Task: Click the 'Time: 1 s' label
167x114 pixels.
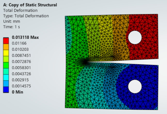Action: tap(12, 27)
